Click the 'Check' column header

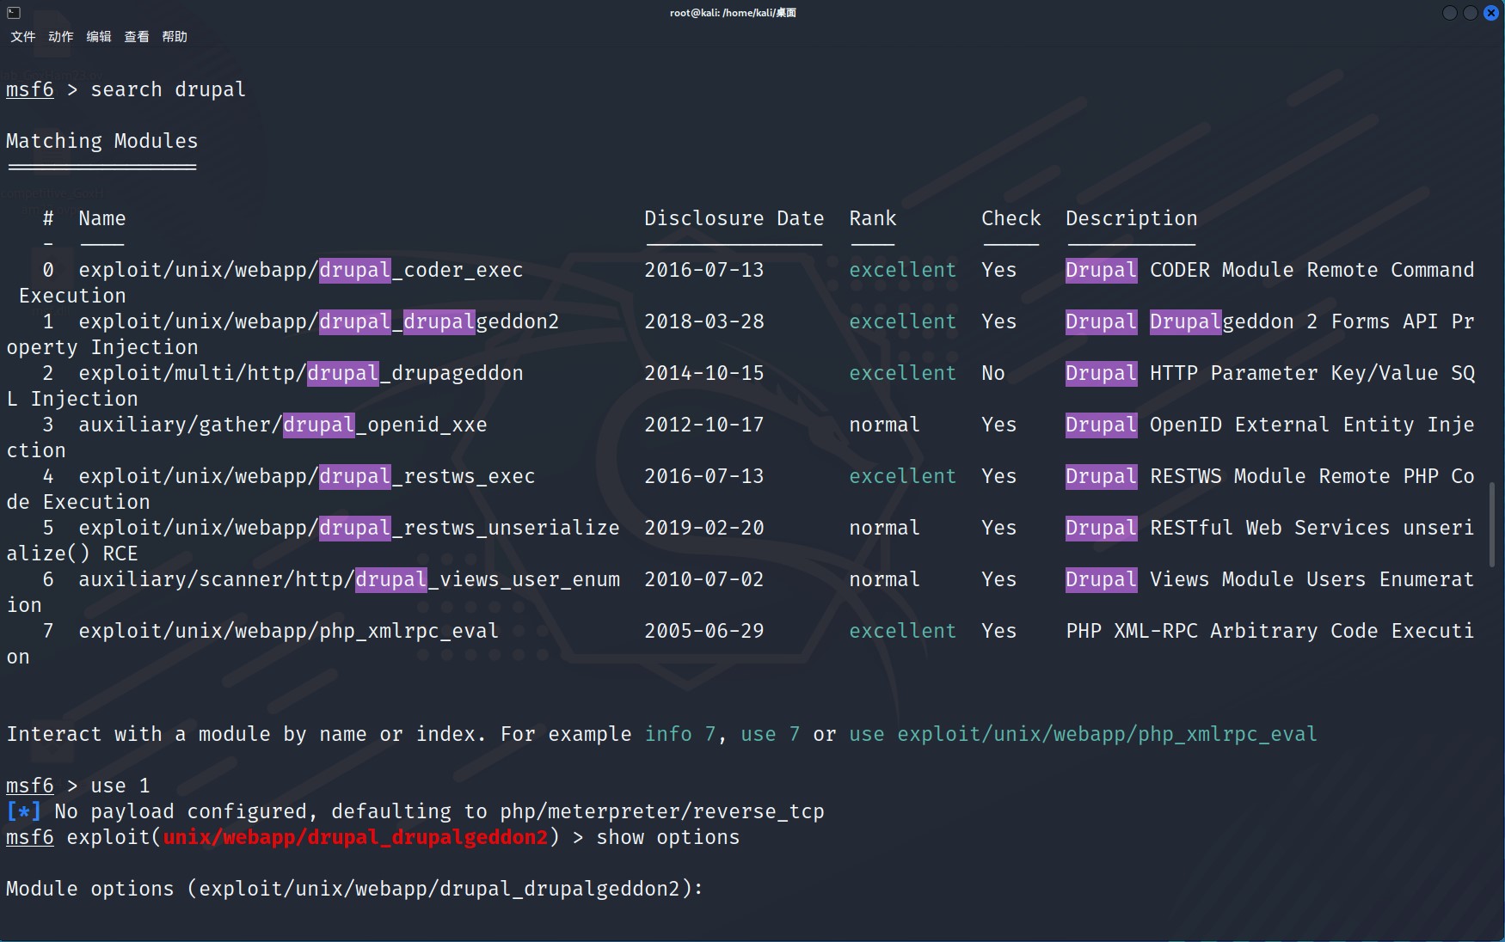[x=1011, y=218]
